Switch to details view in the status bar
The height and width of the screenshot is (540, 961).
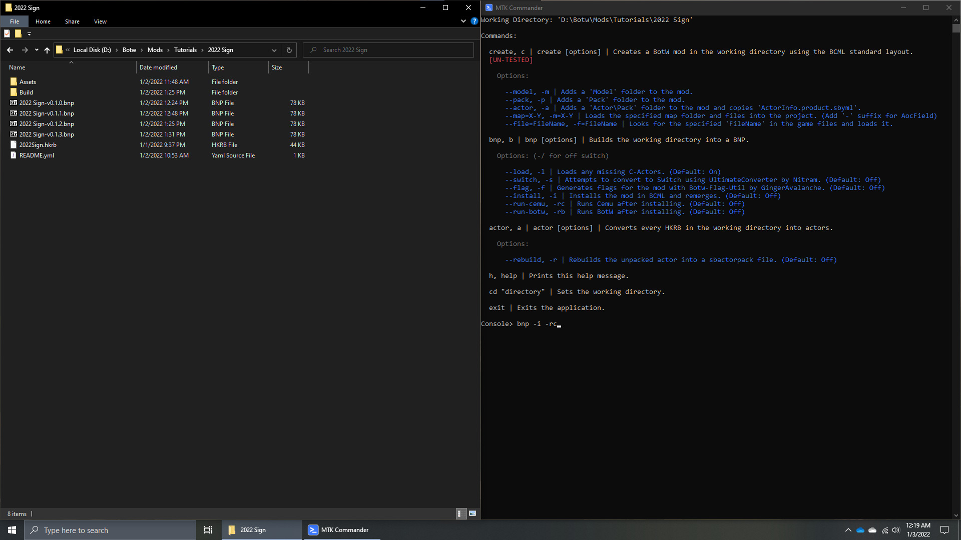[x=460, y=513]
